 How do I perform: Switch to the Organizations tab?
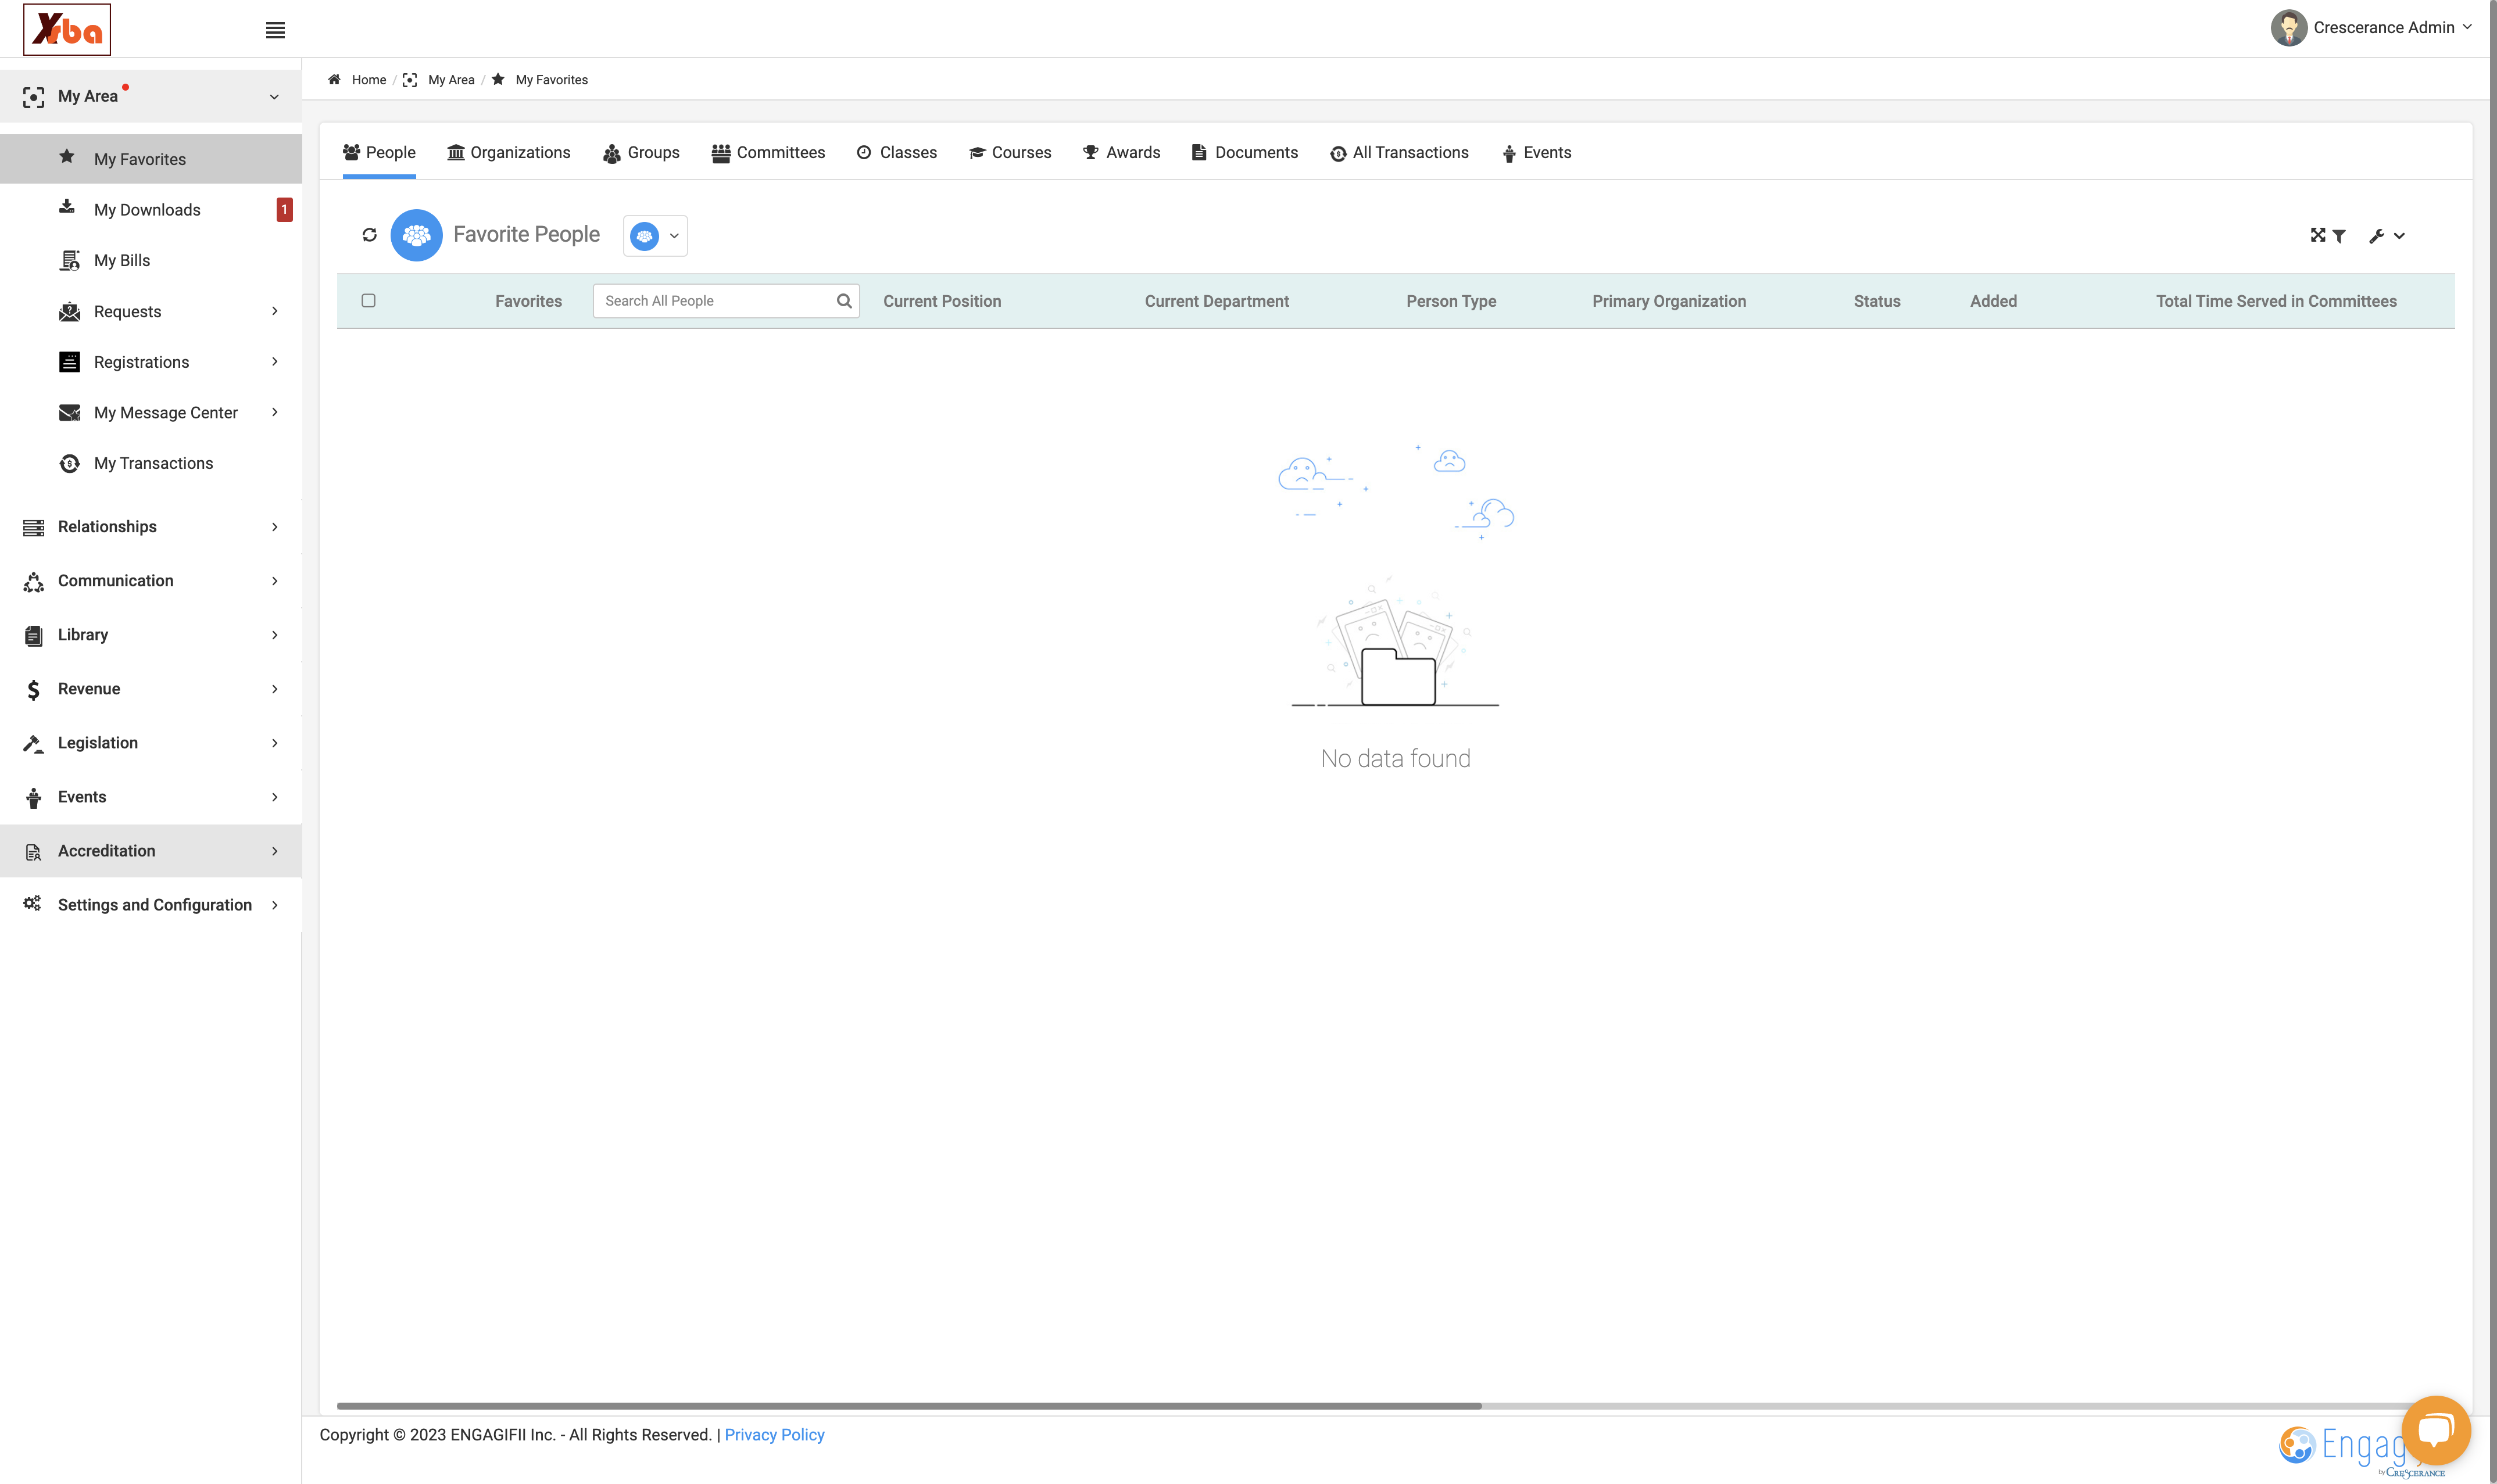tap(508, 153)
